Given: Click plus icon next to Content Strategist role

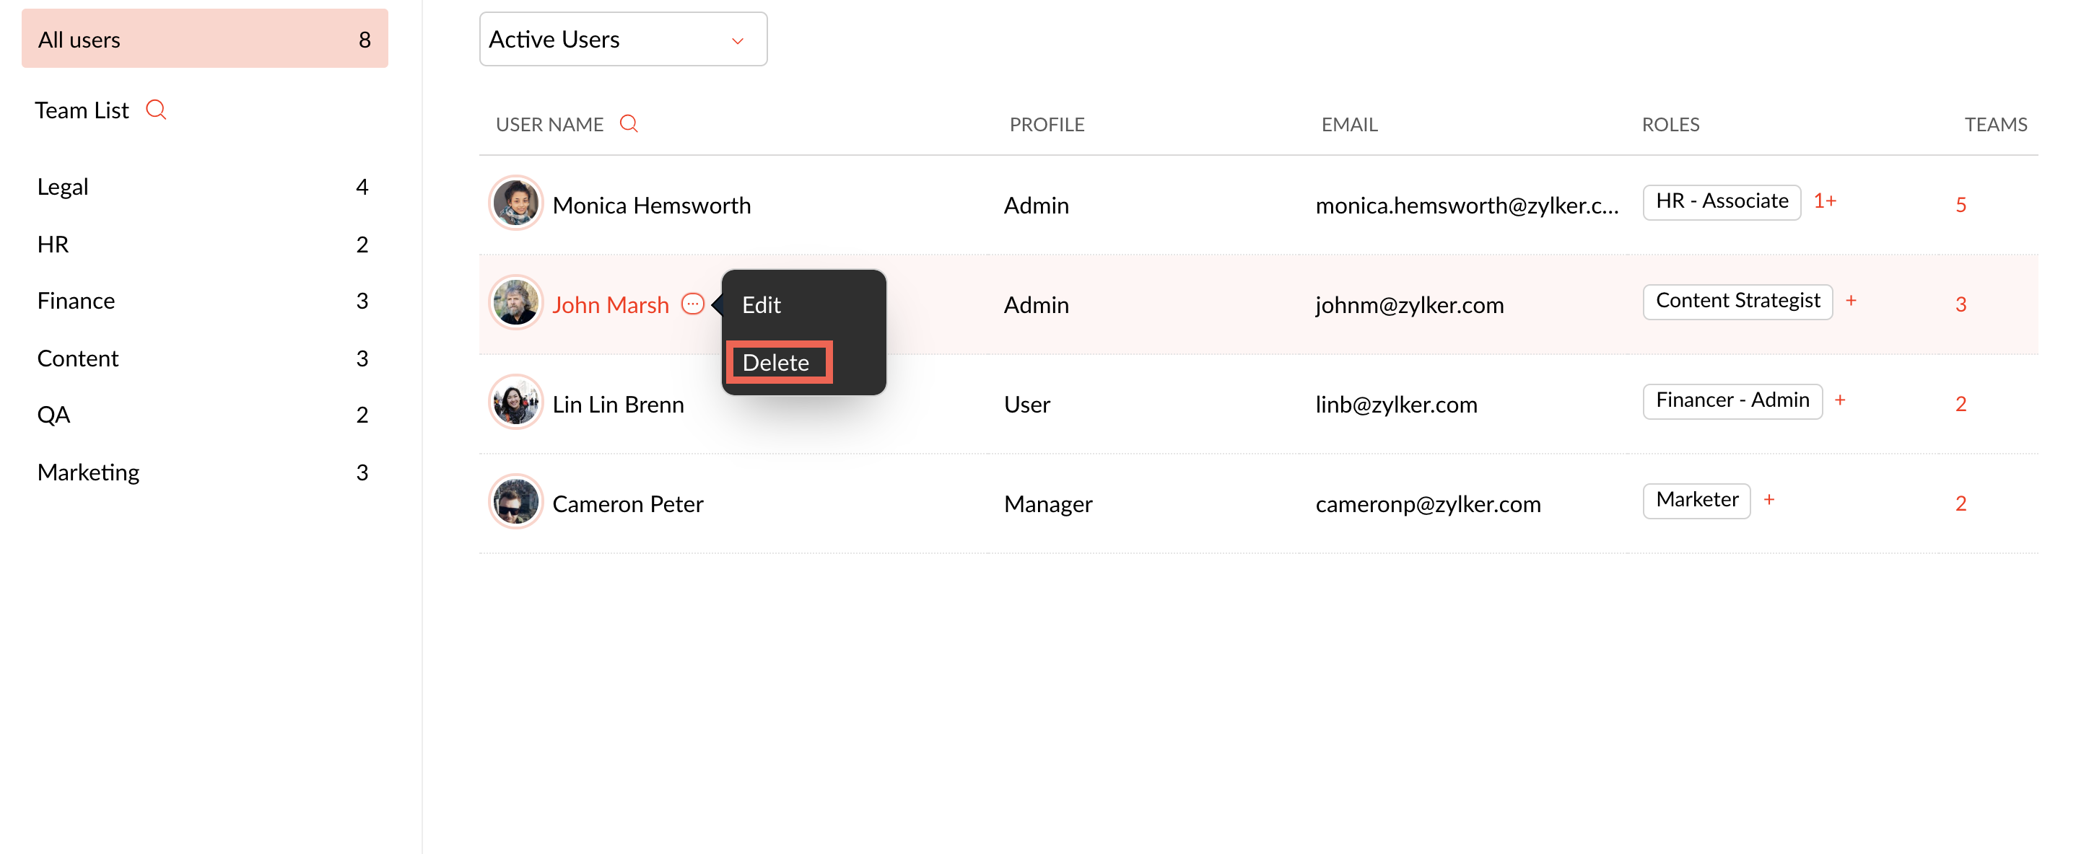Looking at the screenshot, I should point(1851,301).
